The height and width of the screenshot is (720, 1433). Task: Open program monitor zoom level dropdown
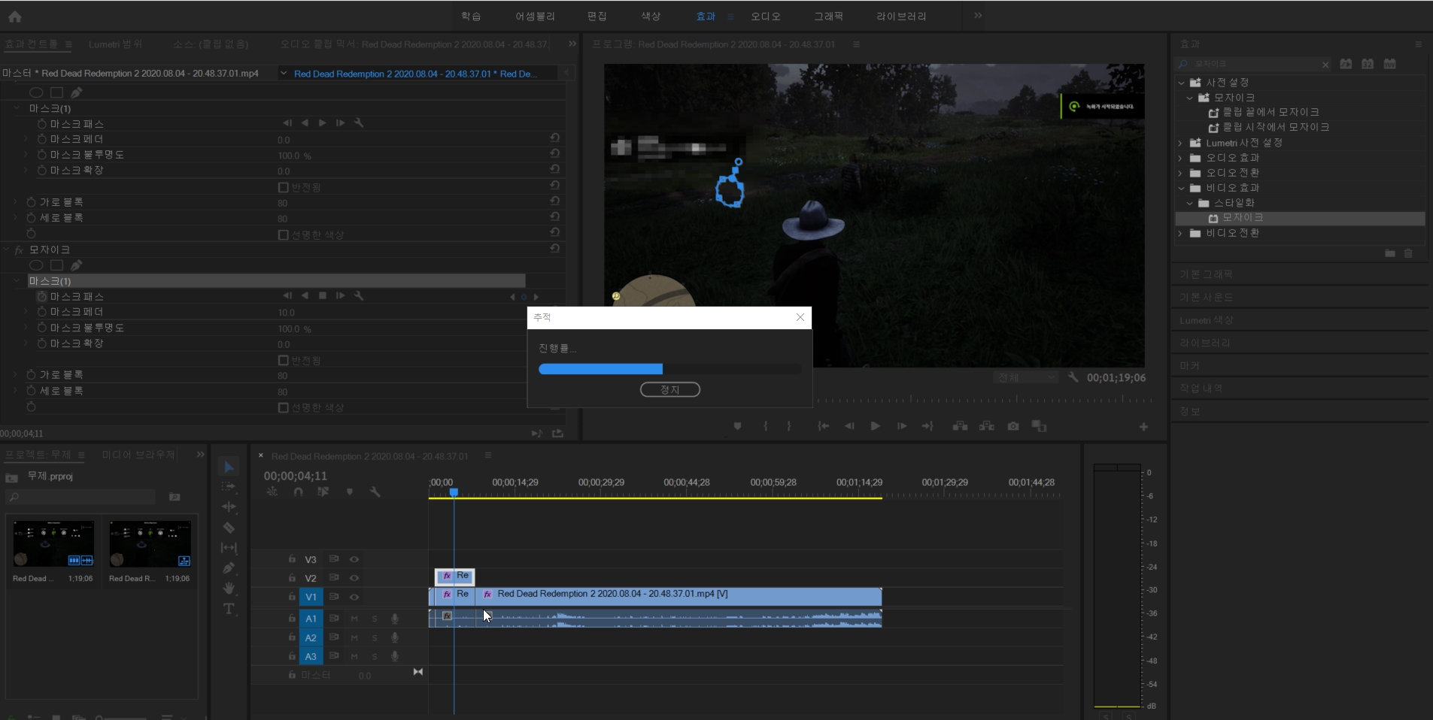pyautogui.click(x=1025, y=377)
